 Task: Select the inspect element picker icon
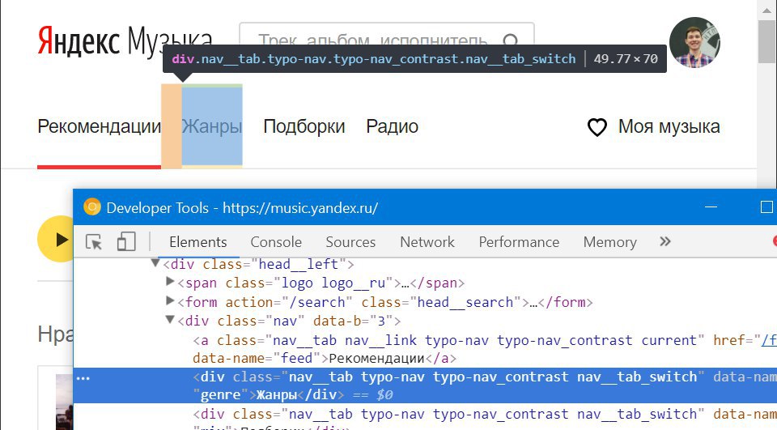94,242
